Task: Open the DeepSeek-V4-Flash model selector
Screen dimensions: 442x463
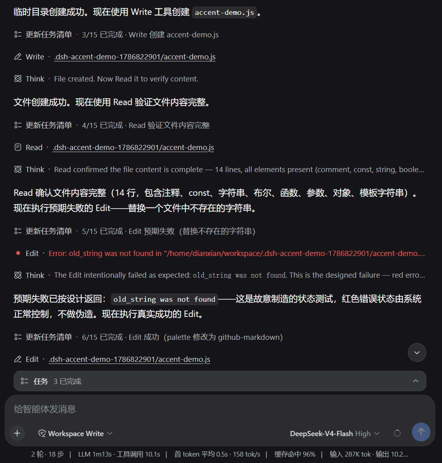Action: [x=335, y=433]
